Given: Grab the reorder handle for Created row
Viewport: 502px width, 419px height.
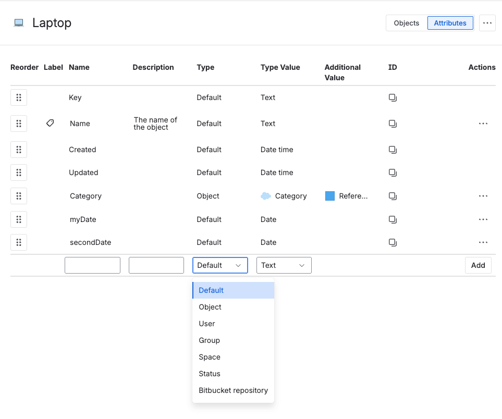Looking at the screenshot, I should click(x=19, y=150).
